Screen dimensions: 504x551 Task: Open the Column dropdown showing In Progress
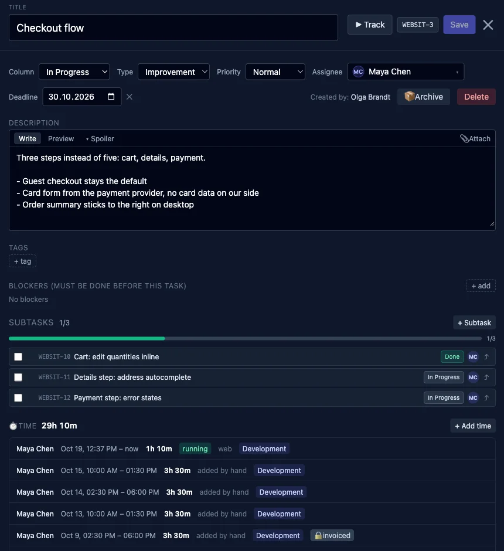pyautogui.click(x=74, y=72)
